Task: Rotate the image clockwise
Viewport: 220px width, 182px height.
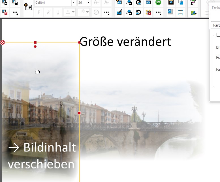Action: click(x=138, y=3)
